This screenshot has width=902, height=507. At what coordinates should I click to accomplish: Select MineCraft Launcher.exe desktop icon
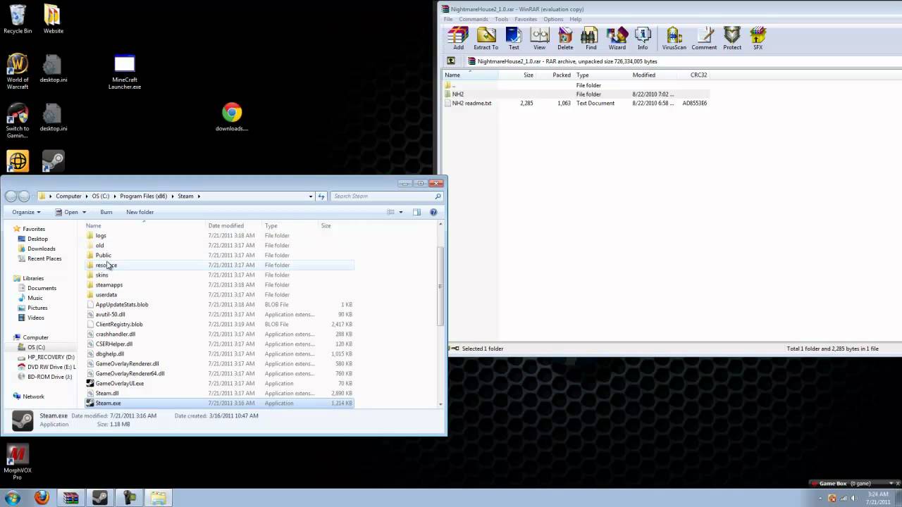pyautogui.click(x=125, y=73)
